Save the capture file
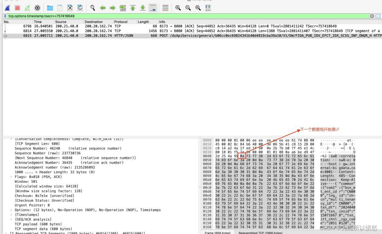This screenshot has width=382, height=234. click(60, 8)
